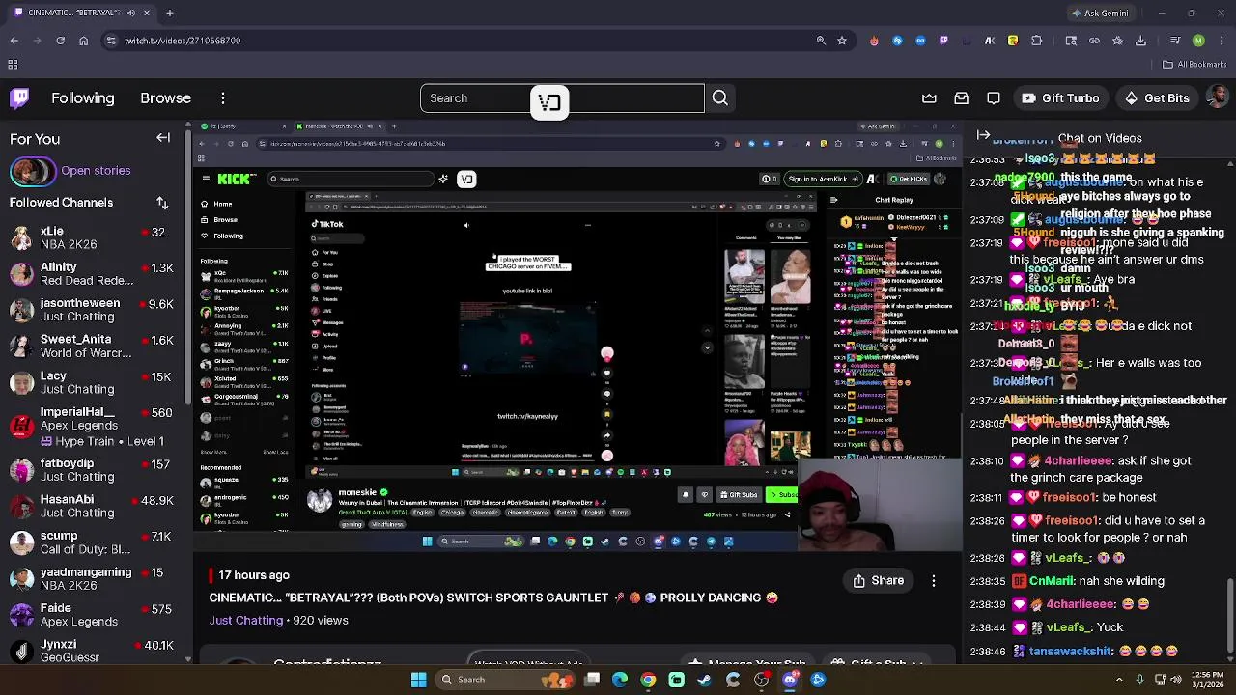1236x695 pixels.
Task: Collapse the For You sidebar
Action: [x=163, y=138]
